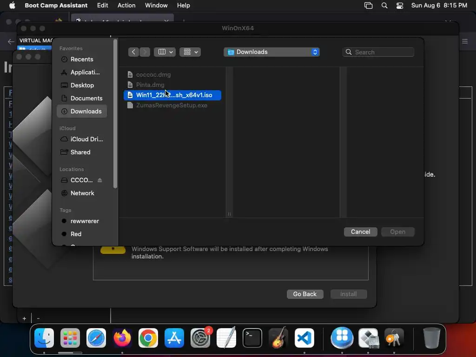This screenshot has height=357, width=476.
Task: Open Safari from the Dock
Action: (x=96, y=337)
